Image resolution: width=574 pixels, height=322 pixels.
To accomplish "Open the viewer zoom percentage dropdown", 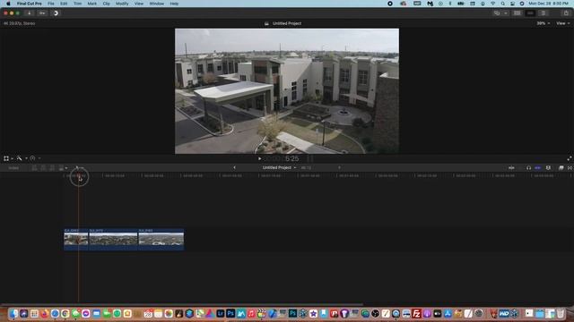I will click(544, 23).
